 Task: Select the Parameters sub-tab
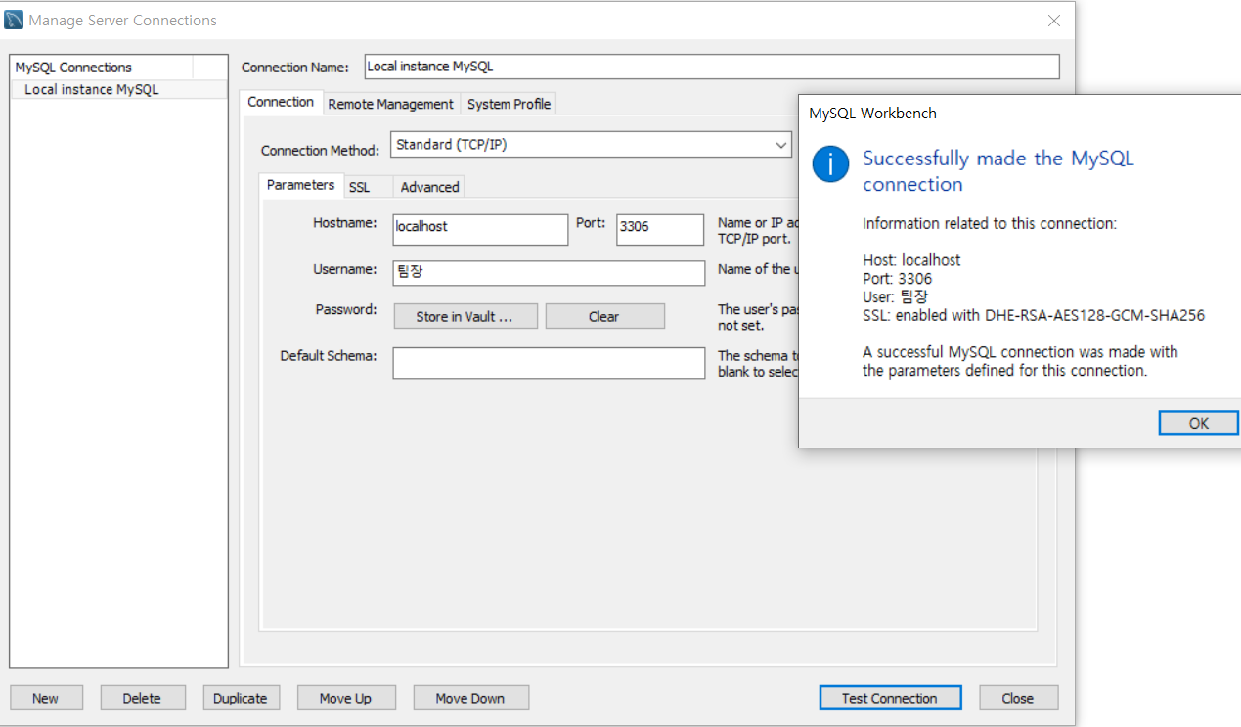click(301, 185)
